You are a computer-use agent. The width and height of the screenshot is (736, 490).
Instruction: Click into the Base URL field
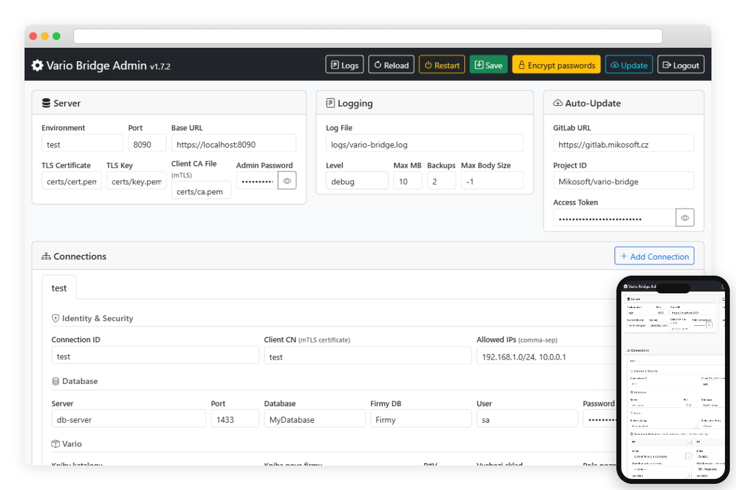coord(233,145)
